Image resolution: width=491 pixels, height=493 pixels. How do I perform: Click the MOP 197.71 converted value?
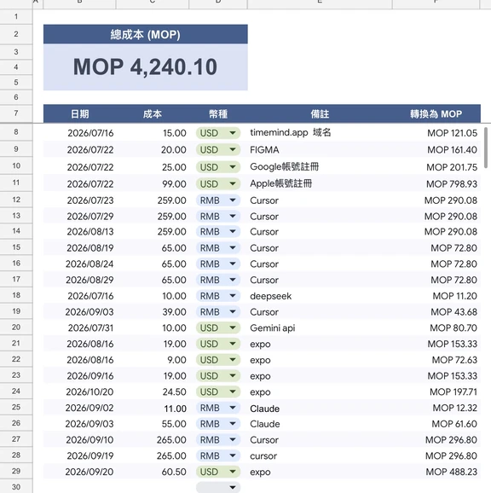tap(453, 391)
